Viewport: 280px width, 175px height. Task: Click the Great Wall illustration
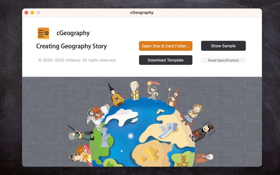pos(168,129)
